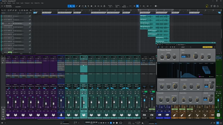Click the Play button in transport bar
The image size is (223, 125).
tap(114, 123)
